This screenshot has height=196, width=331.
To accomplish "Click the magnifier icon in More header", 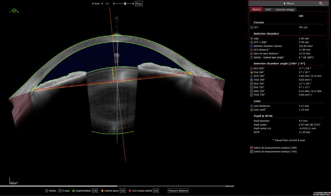I will click(321, 3).
